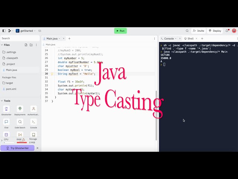238x179 pixels.
Task: Click the Deploy button
Action: 215,31
